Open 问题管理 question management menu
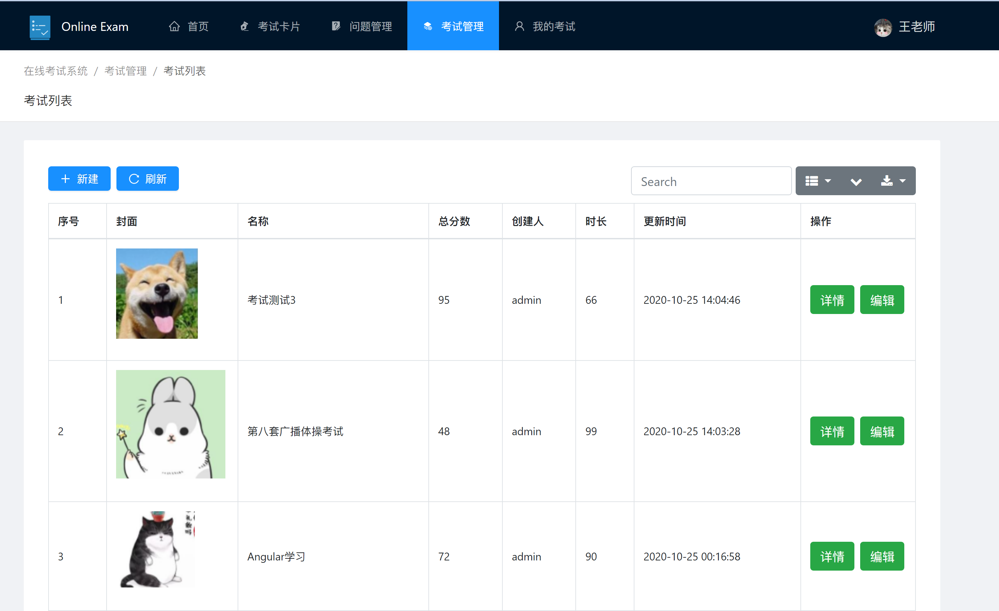 [x=362, y=27]
